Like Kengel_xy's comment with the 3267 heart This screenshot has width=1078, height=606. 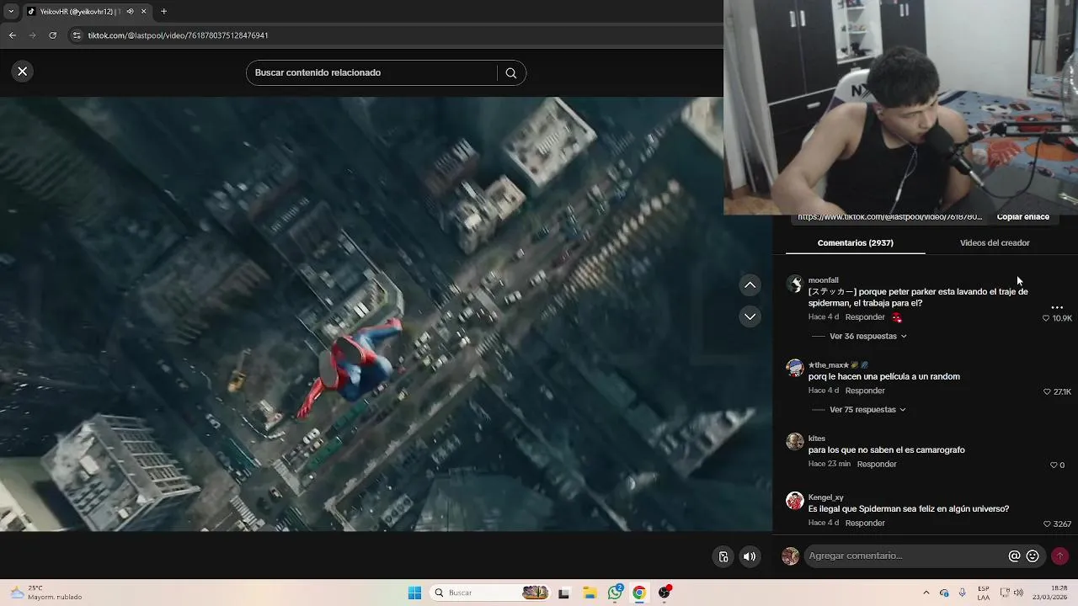(1048, 524)
